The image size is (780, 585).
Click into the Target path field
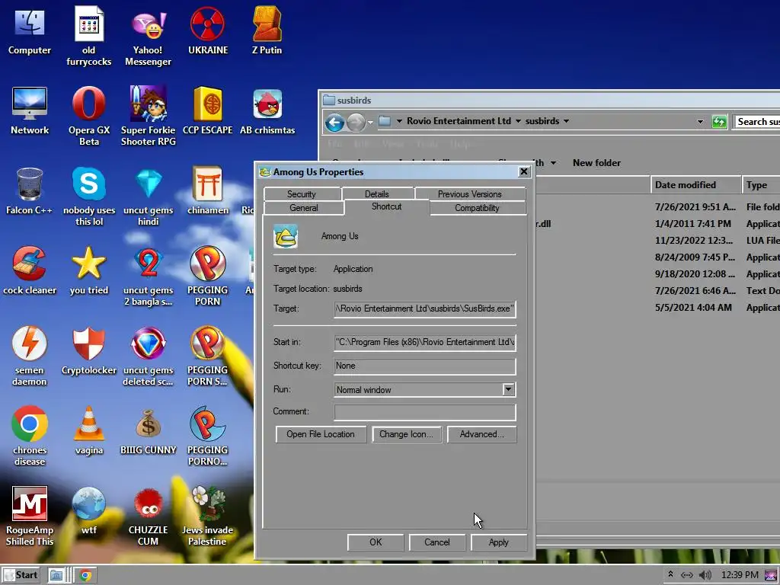pos(424,308)
